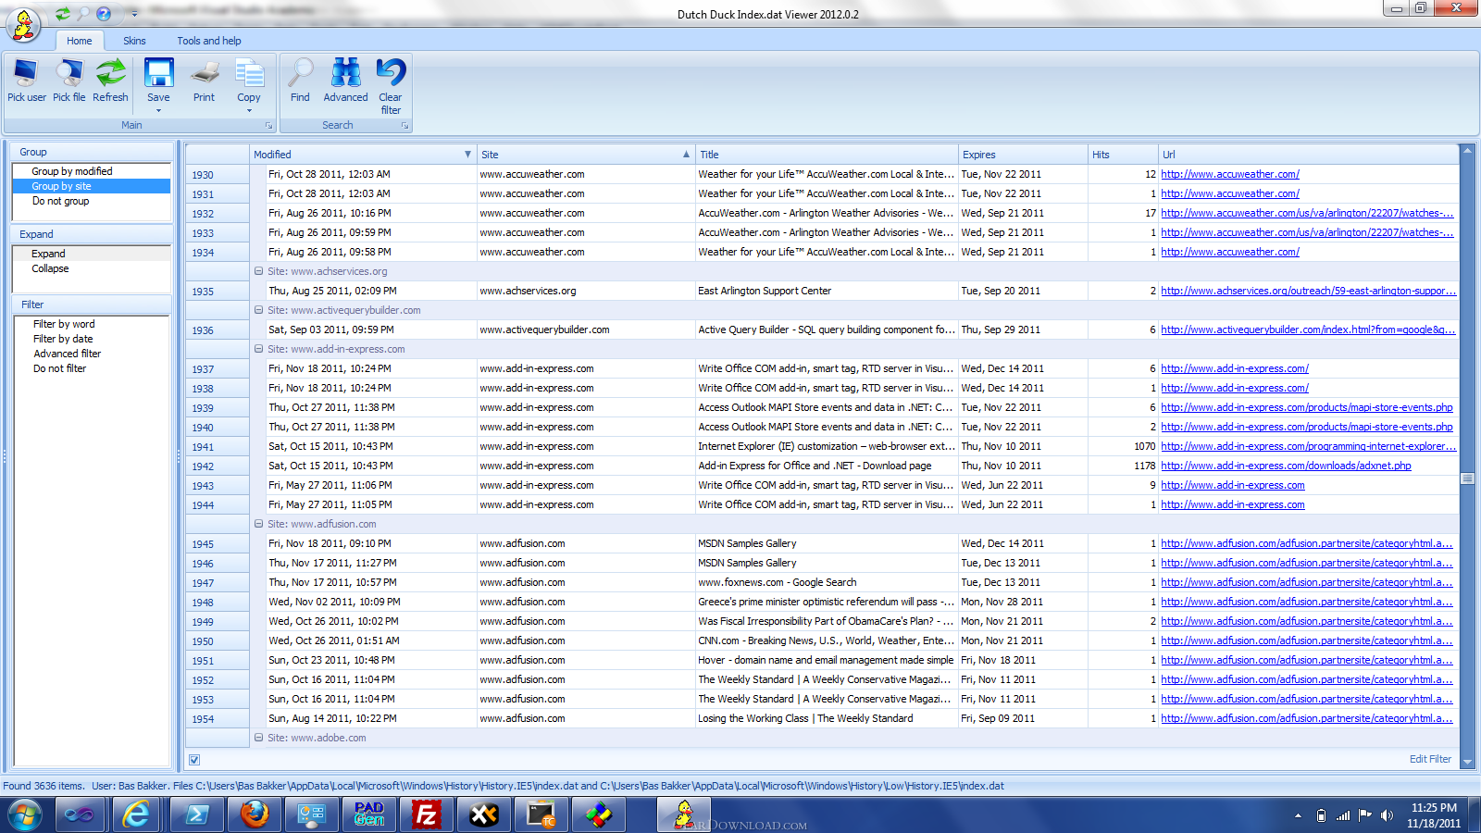Open activequerybuilder.com index.html URL

click(x=1308, y=329)
